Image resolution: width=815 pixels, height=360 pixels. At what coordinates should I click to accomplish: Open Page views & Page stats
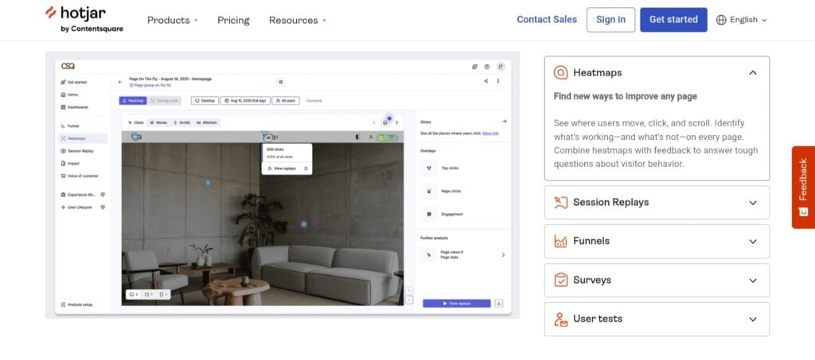tap(462, 254)
